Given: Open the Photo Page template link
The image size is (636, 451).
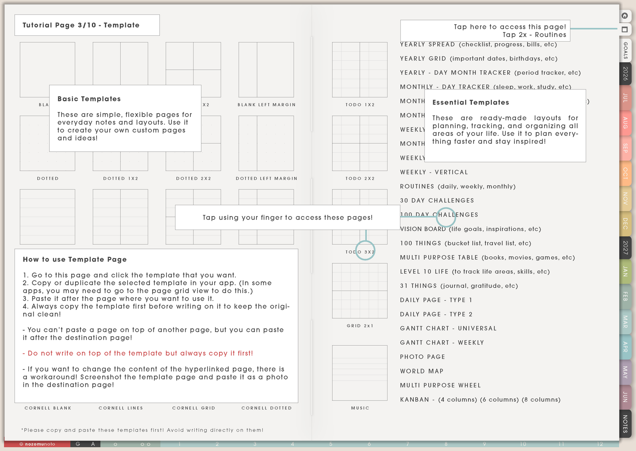Looking at the screenshot, I should click(423, 357).
